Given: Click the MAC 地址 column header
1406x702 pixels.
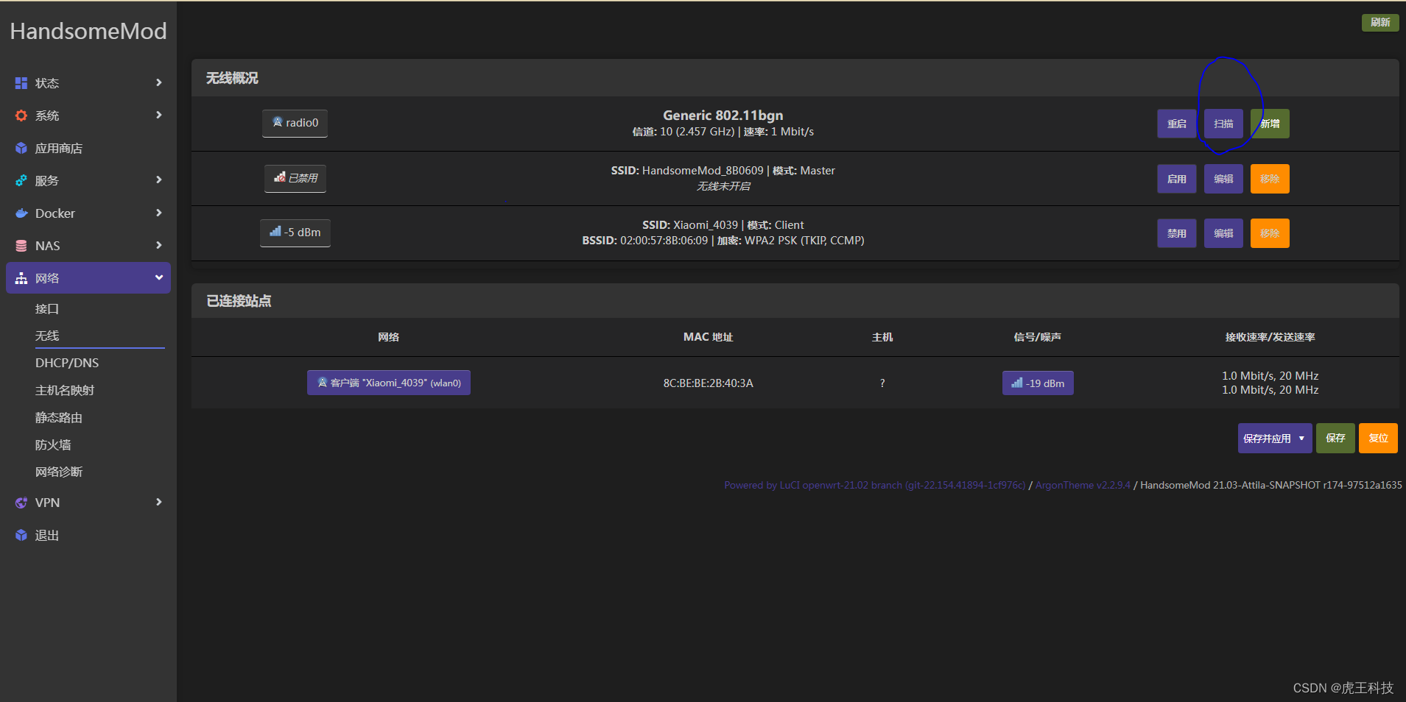Looking at the screenshot, I should point(708,337).
